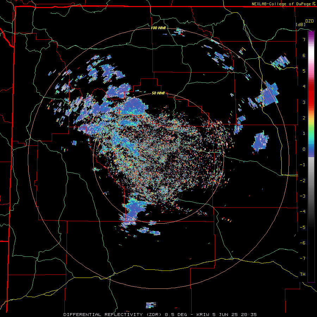
Task: Click the [dB] units label
Action: click(x=301, y=24)
